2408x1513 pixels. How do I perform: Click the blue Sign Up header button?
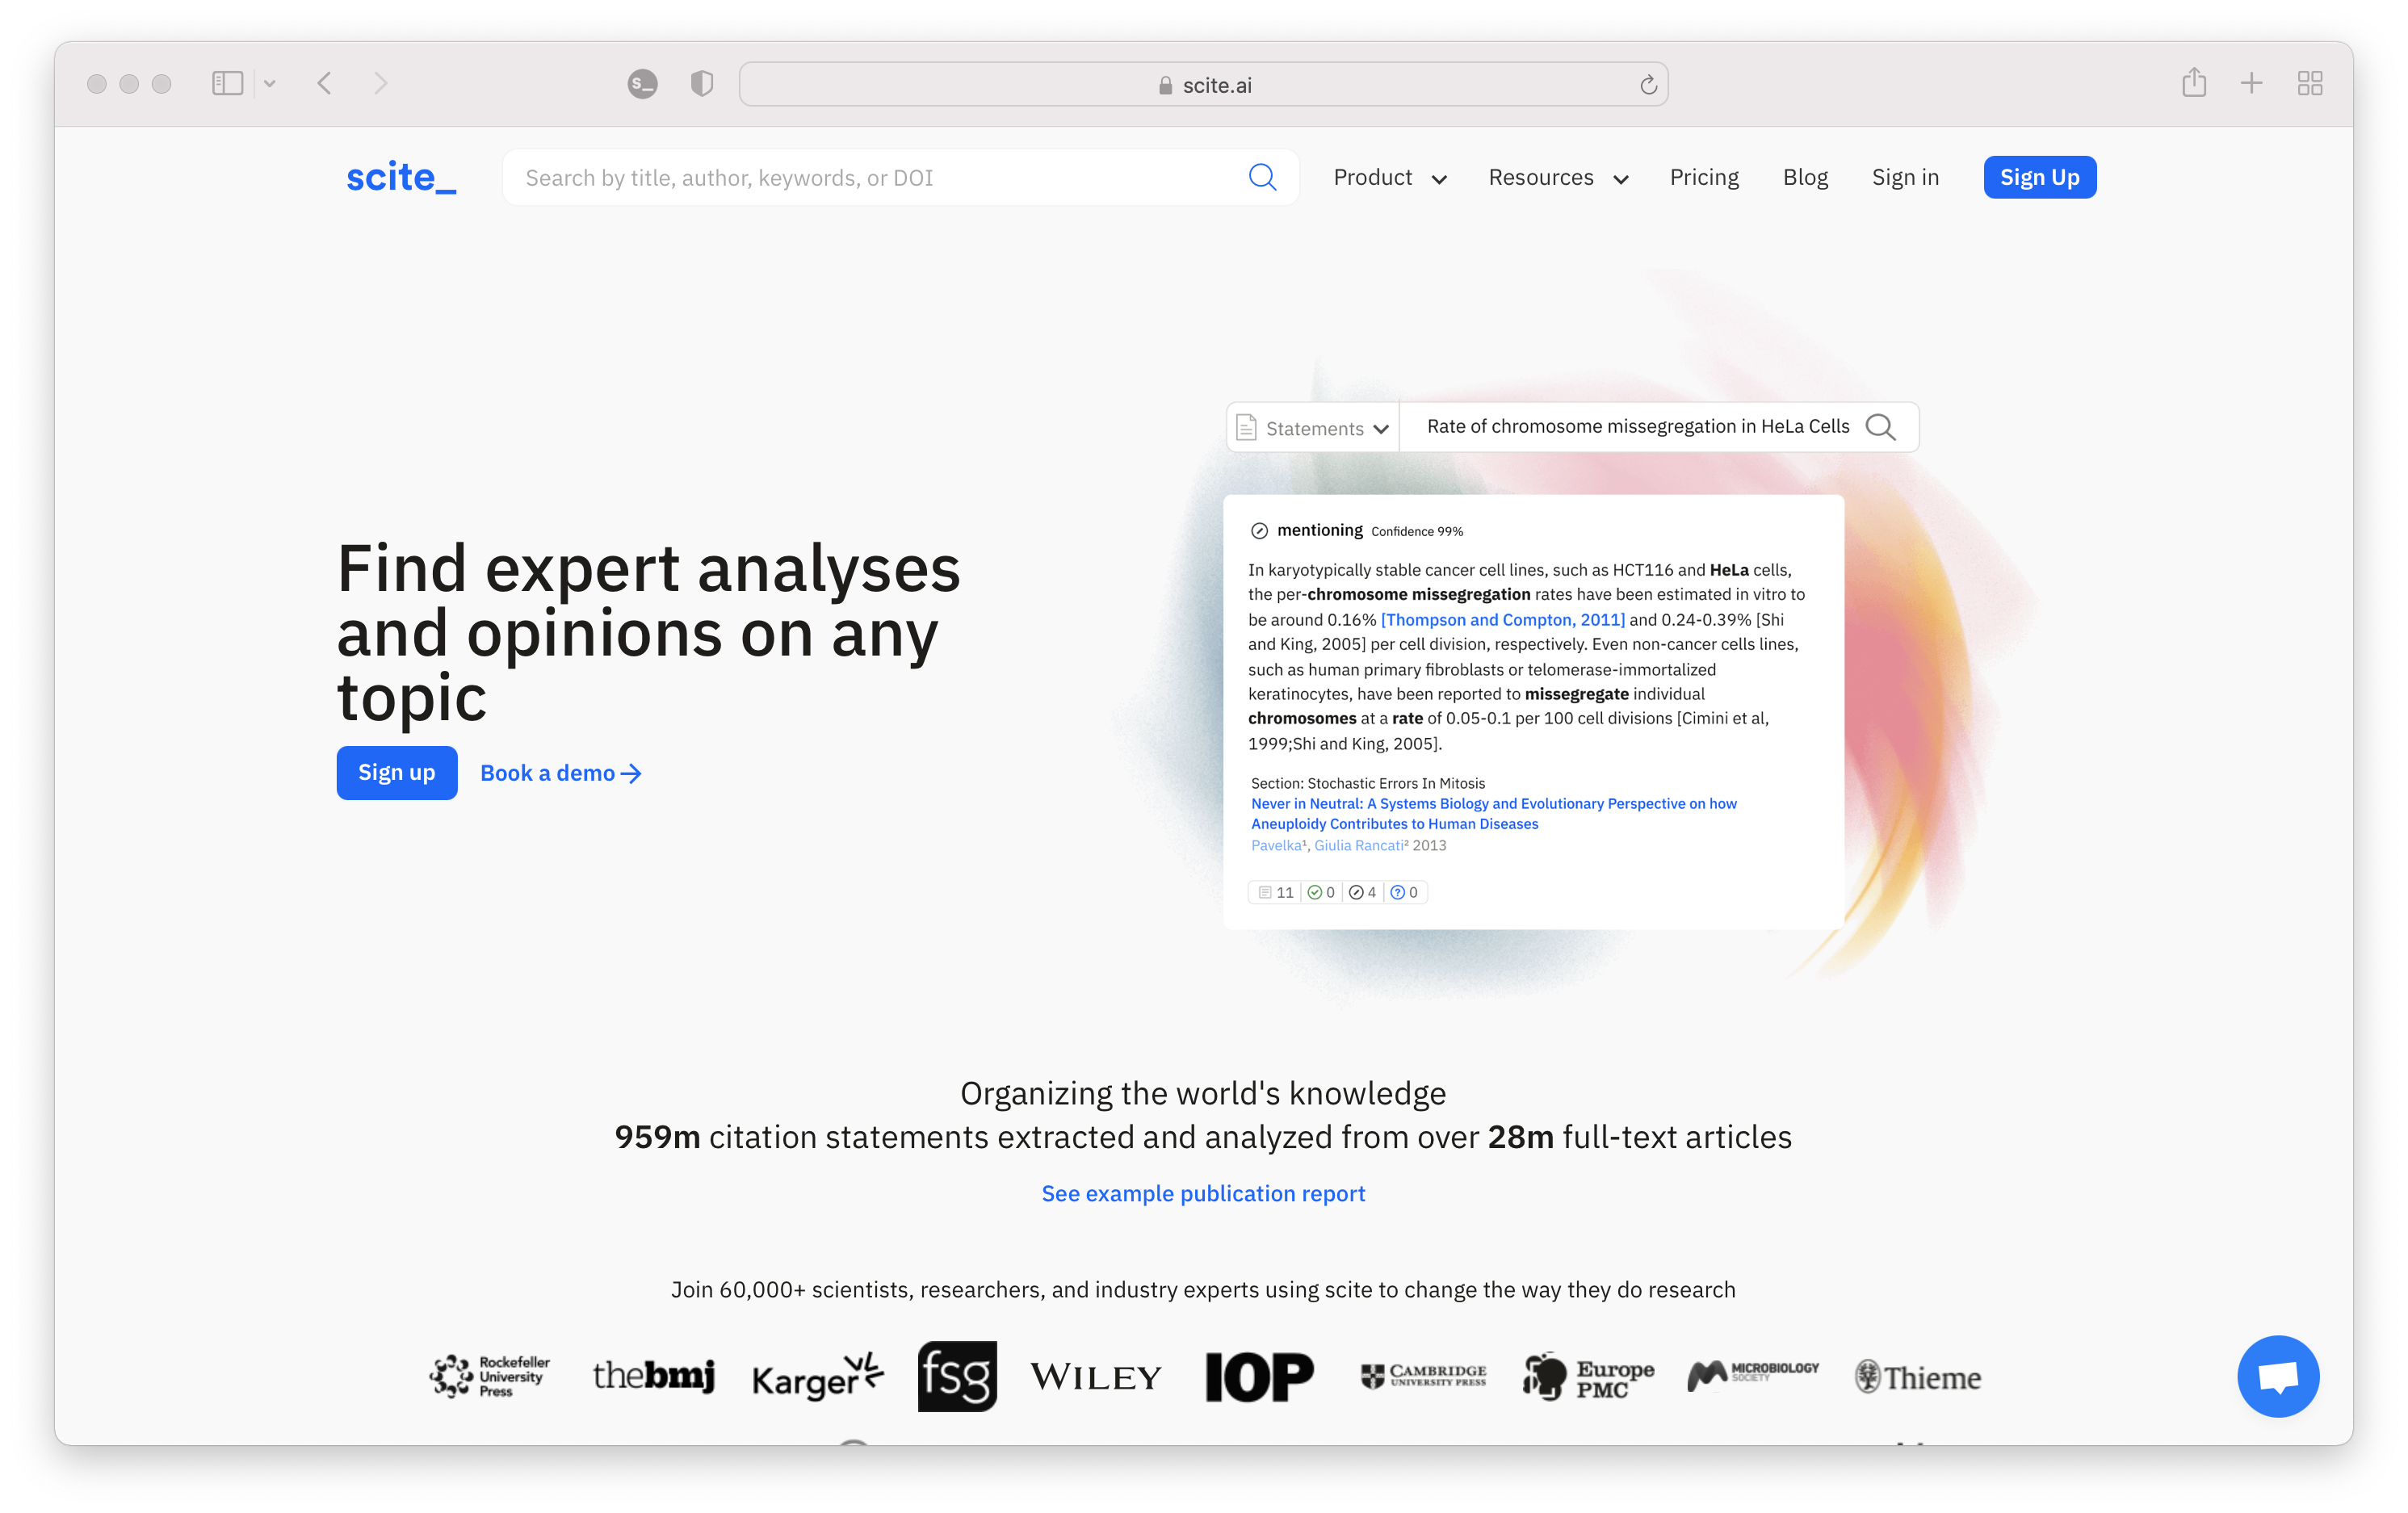point(2039,177)
